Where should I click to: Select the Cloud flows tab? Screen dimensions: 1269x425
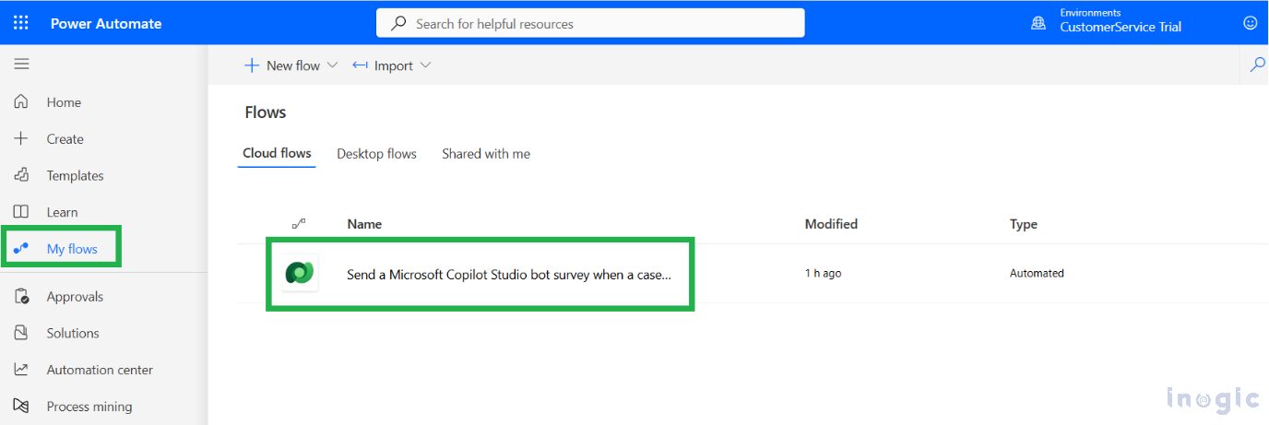click(x=277, y=154)
